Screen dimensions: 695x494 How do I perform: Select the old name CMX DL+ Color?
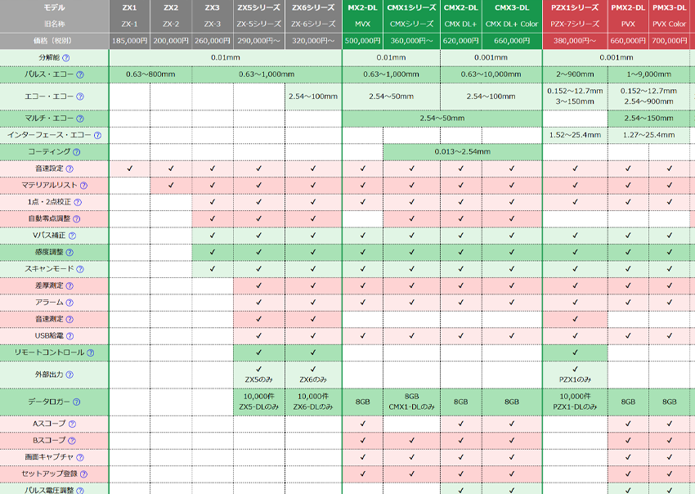tap(512, 24)
